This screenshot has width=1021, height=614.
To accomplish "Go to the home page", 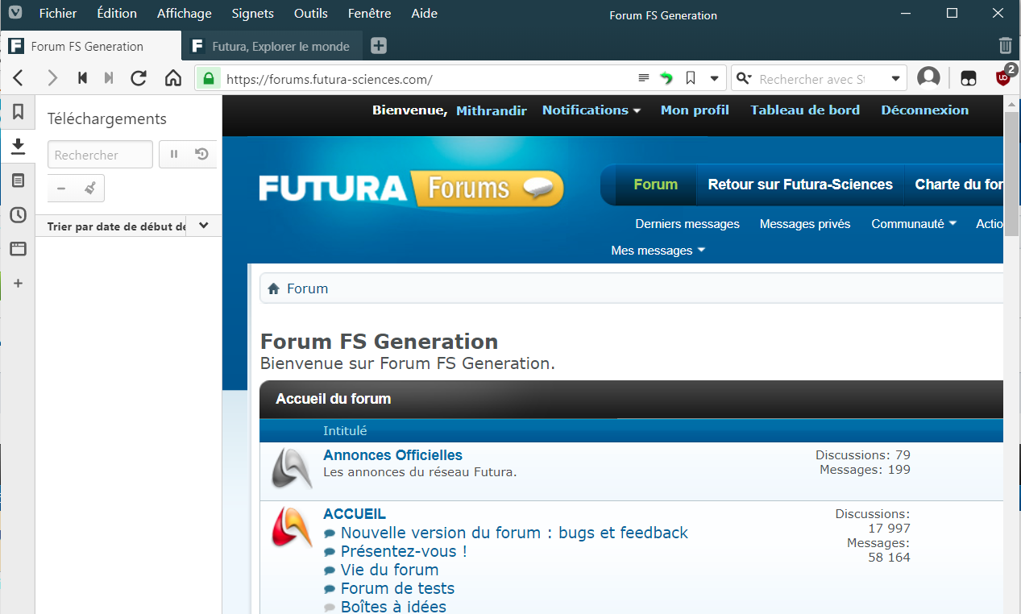I will 172,78.
